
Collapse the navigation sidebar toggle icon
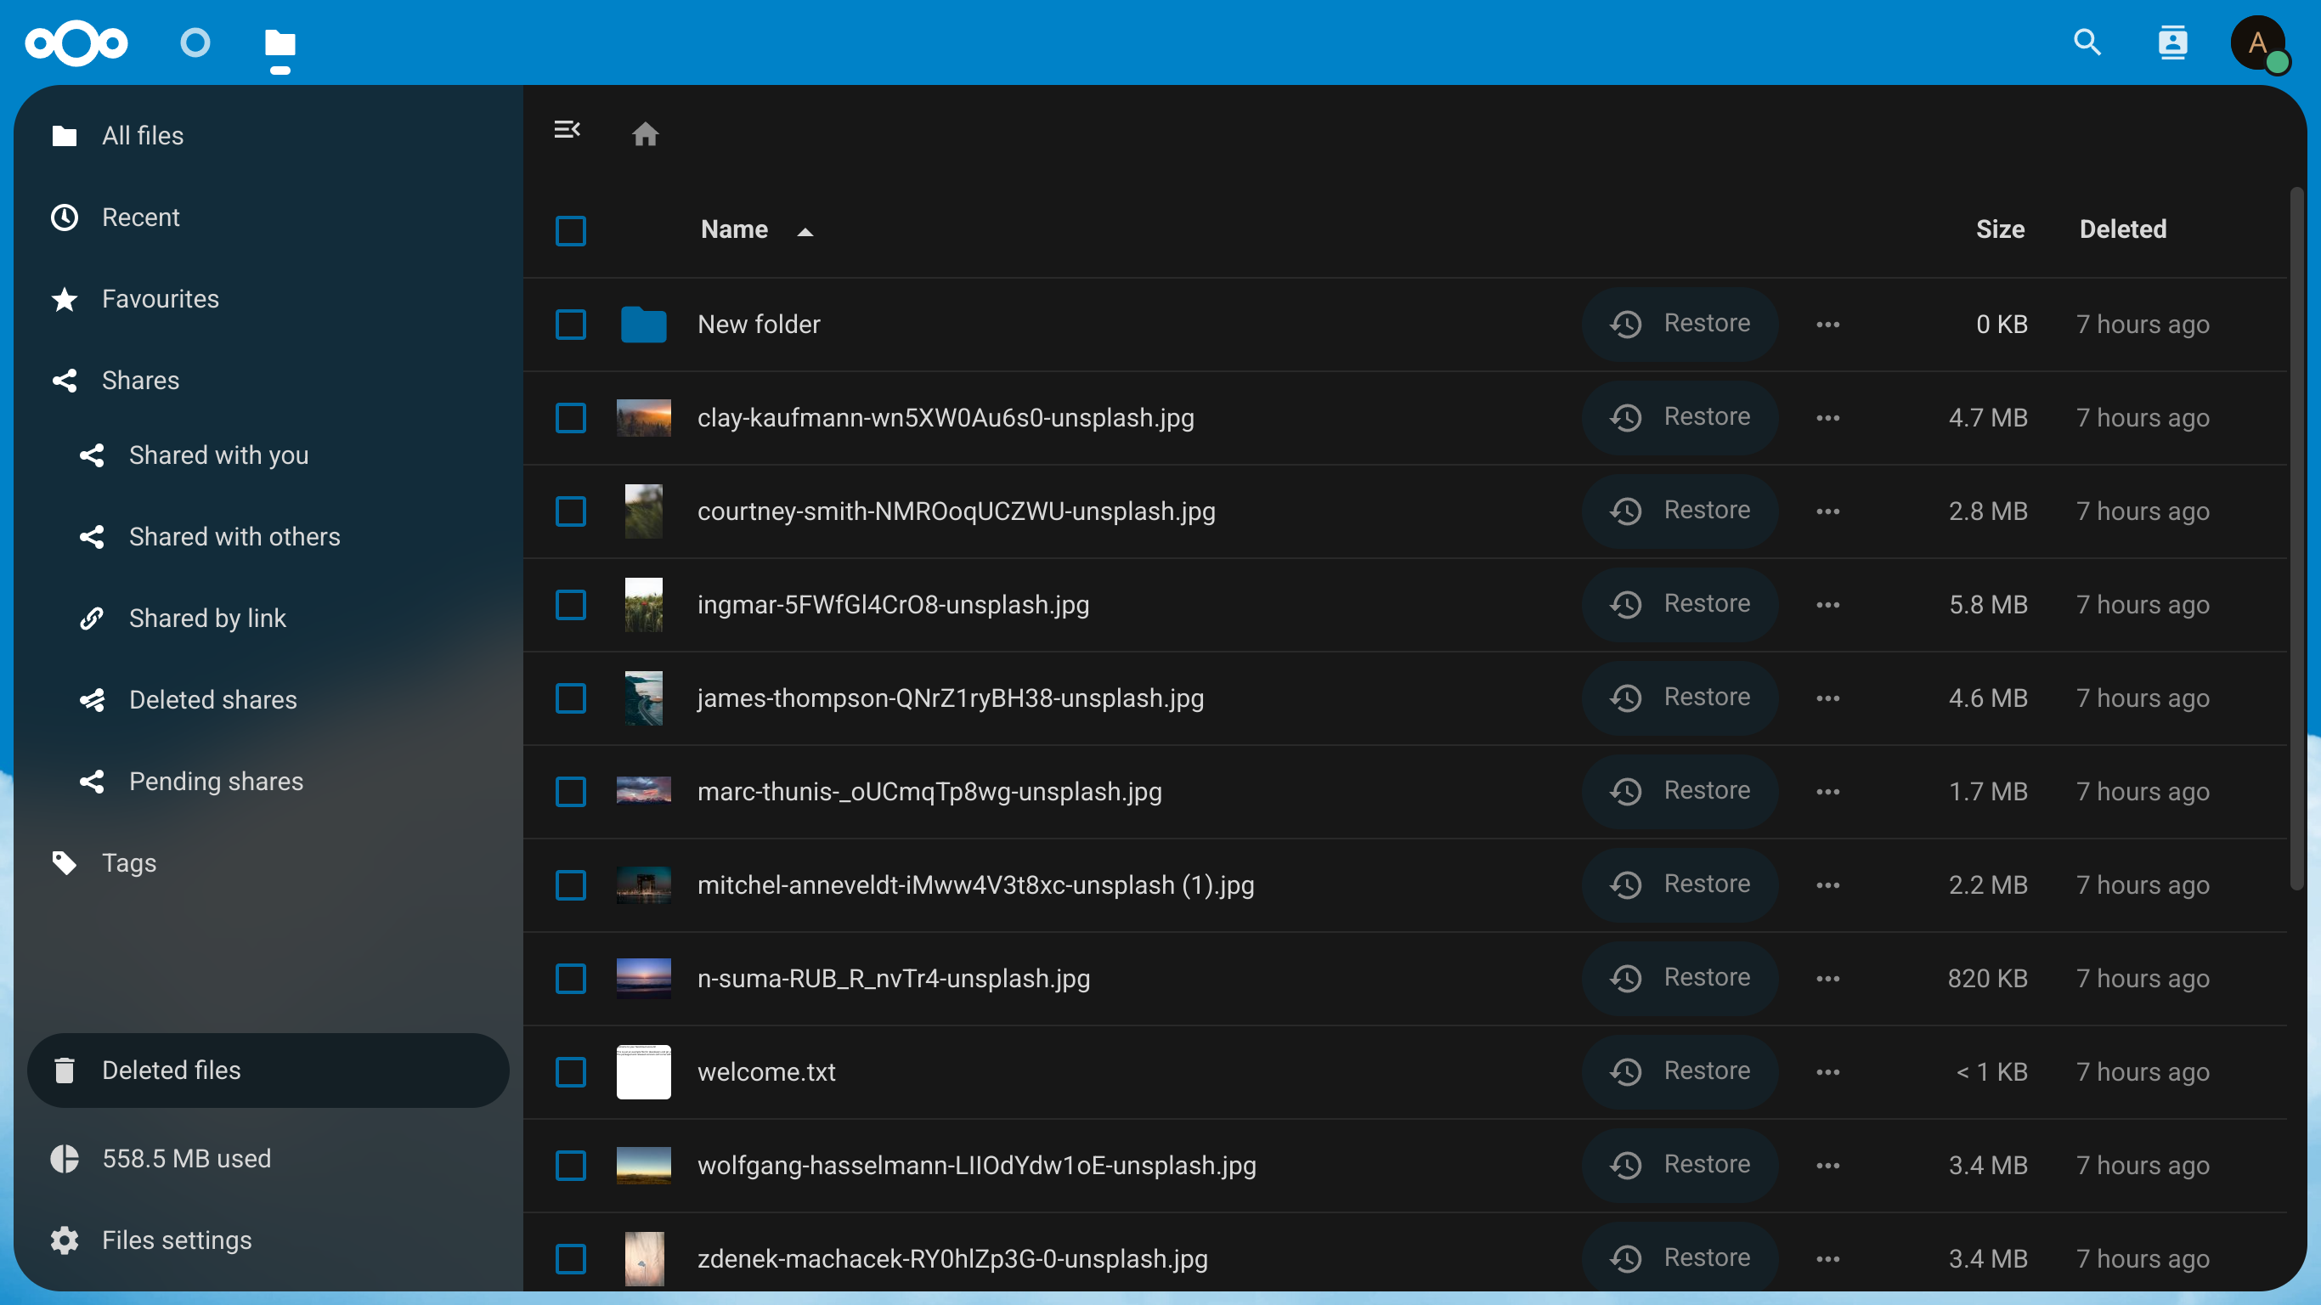(567, 130)
